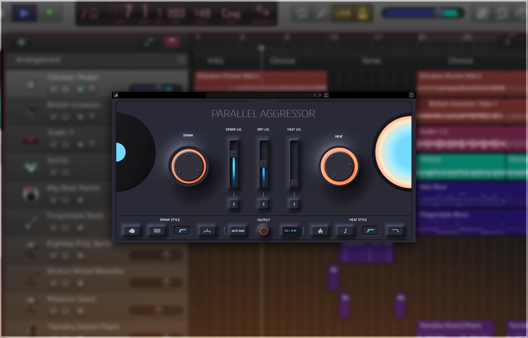
Task: Solo the HEAT LVL channel
Action: tap(294, 204)
